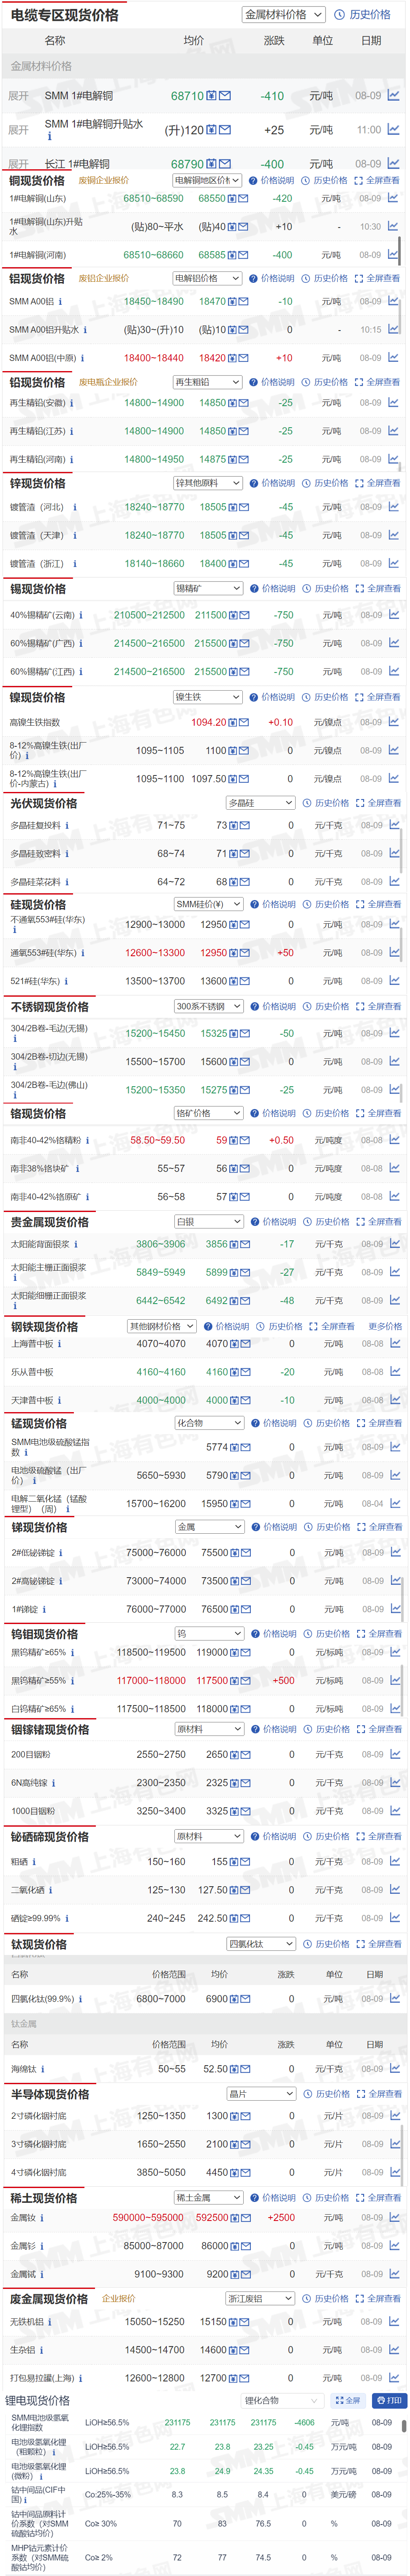Open the 300系不锈钢 dropdown
The height and width of the screenshot is (2576, 410).
[209, 1007]
